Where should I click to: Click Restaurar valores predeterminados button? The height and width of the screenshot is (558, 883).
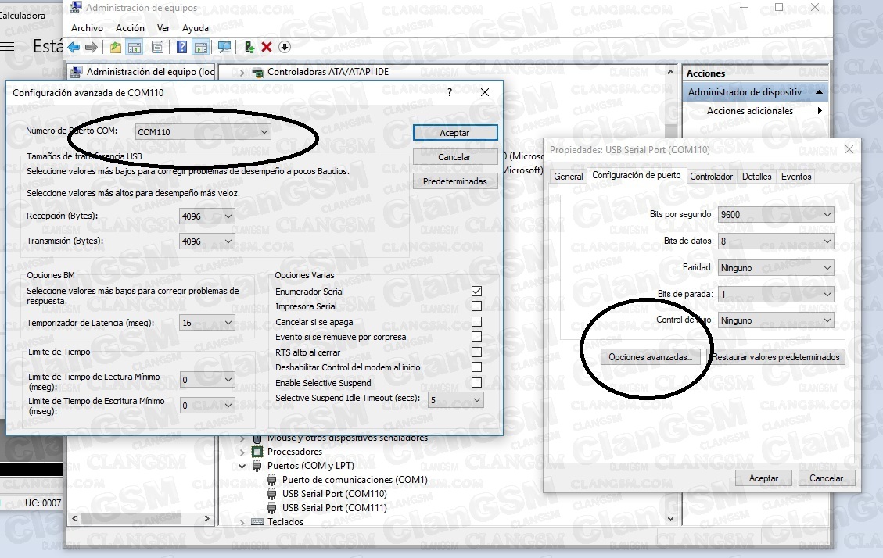tap(776, 357)
